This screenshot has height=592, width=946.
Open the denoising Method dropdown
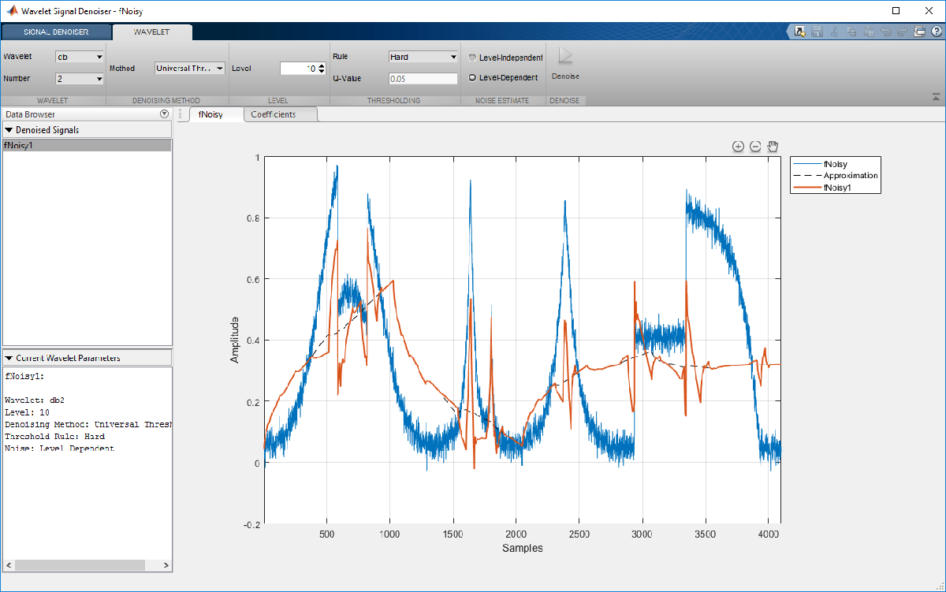pyautogui.click(x=191, y=69)
